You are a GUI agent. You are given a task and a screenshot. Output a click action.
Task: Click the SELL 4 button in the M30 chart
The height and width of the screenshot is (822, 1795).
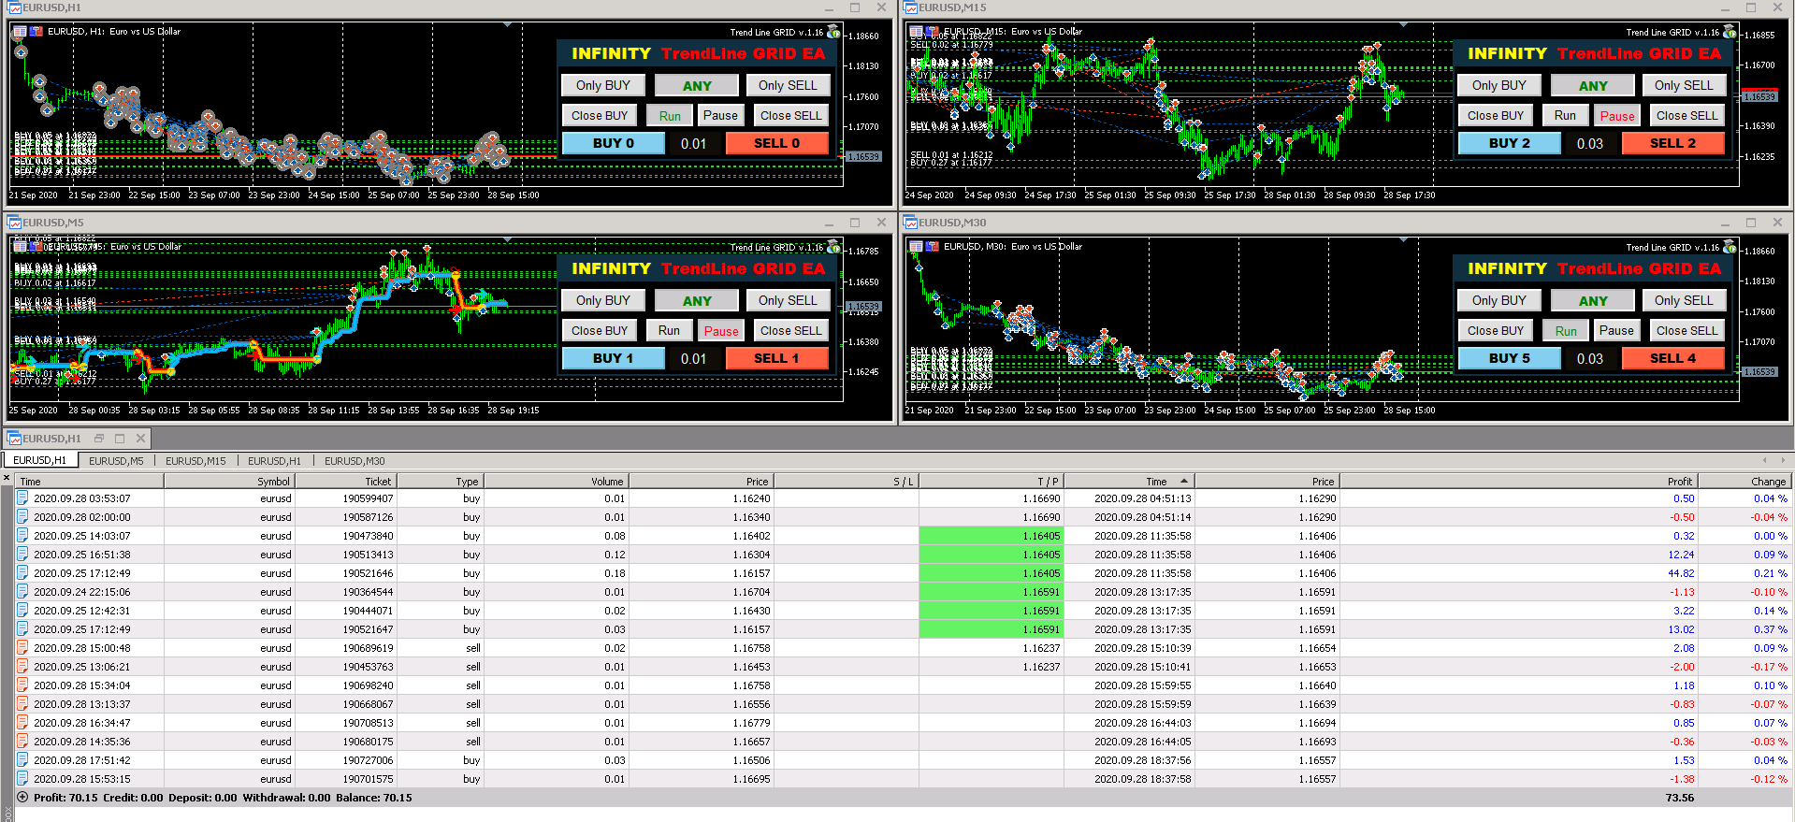1672,358
